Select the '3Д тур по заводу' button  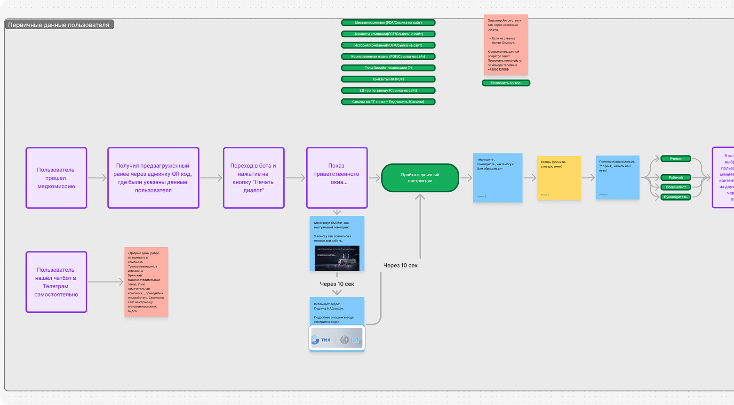tap(388, 90)
